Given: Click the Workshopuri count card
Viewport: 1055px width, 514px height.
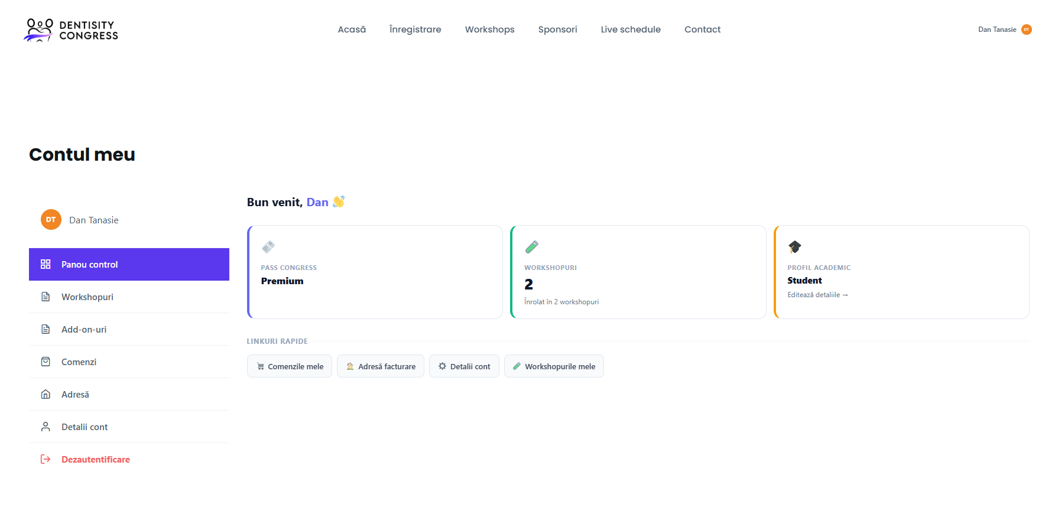Looking at the screenshot, I should pos(638,272).
